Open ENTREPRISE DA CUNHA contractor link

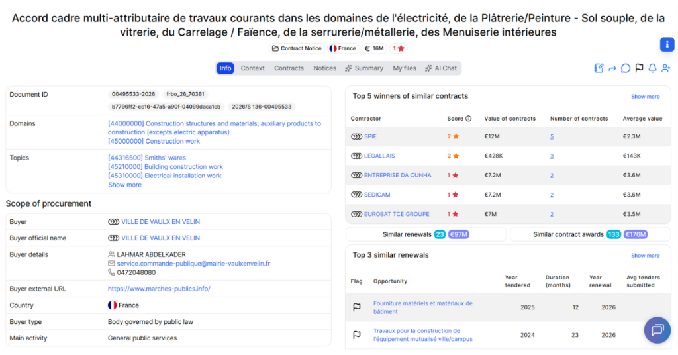(397, 175)
